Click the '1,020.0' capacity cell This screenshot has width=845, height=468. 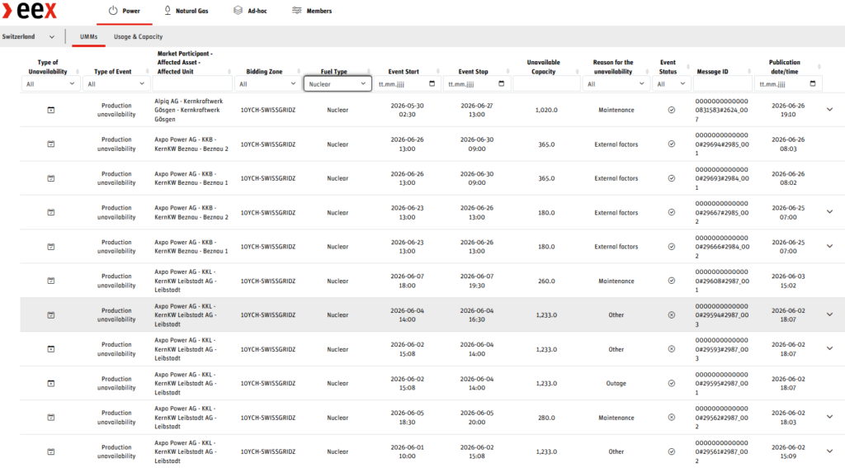546,110
